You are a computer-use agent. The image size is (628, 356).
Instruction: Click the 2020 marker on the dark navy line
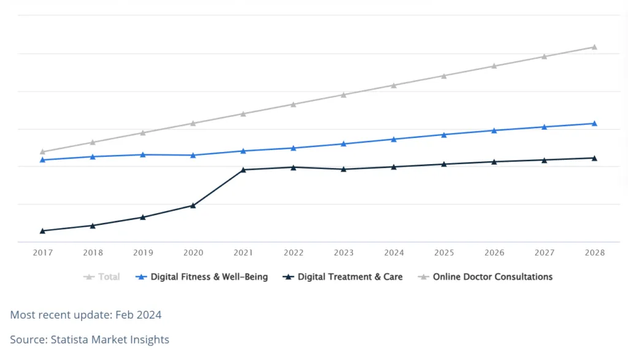(x=193, y=205)
